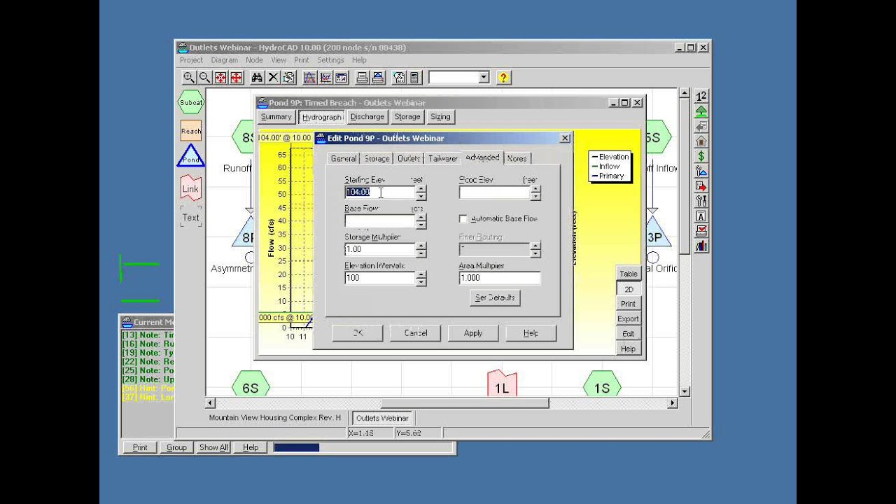
Task: Decrease Elevation Intervals with down arrow
Action: [421, 281]
